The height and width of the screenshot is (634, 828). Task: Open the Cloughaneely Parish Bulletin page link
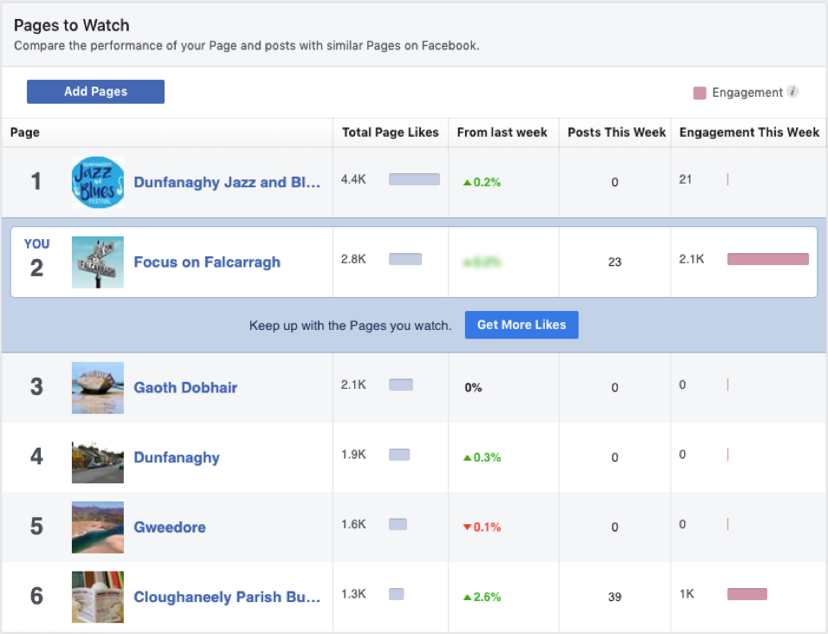[x=227, y=597]
